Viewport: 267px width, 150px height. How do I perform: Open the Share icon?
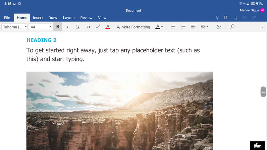236,18
